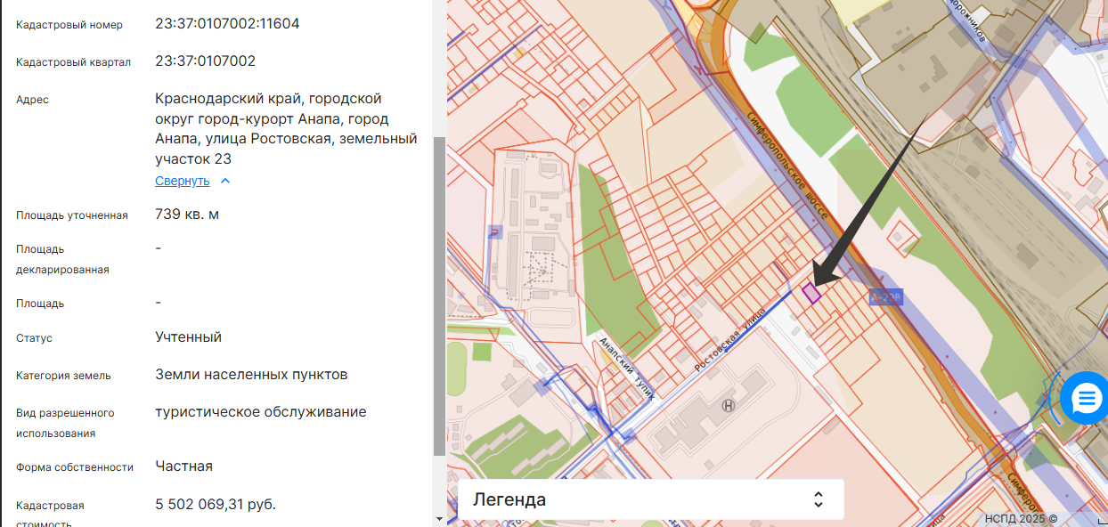
Task: Click the Земли населенных пунктов category value
Action: [251, 375]
